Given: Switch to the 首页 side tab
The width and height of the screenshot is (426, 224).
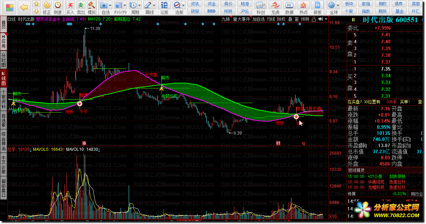Looking at the screenshot, I should point(3,25).
